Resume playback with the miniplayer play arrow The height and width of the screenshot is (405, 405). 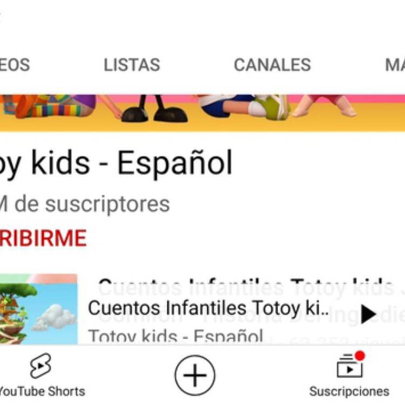point(368,314)
